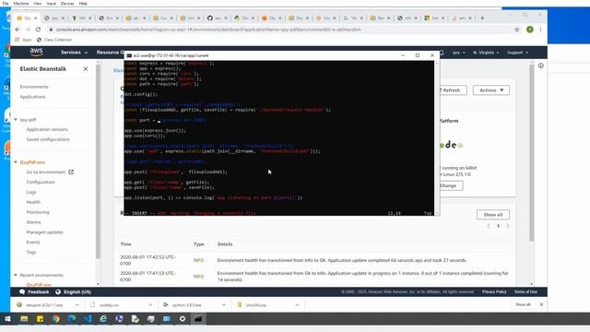
Task: Open the Chrome profile avatar
Action: click(530, 30)
